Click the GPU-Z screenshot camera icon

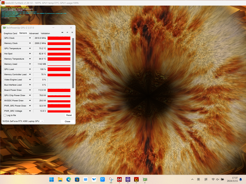point(62,33)
